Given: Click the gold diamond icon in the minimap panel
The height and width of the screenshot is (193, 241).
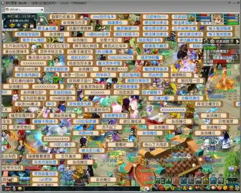Looking at the screenshot, I should click(12, 26).
